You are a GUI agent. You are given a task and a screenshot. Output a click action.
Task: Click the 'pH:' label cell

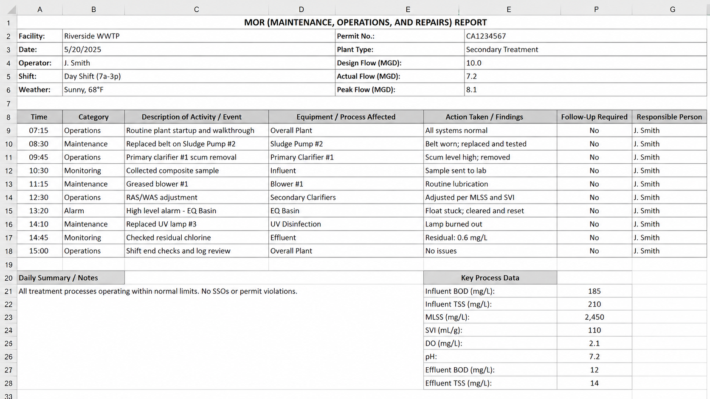pos(490,357)
